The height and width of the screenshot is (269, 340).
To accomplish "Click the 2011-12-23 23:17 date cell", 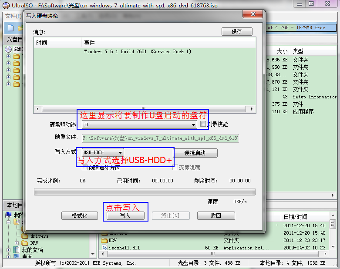I will pos(304,240).
